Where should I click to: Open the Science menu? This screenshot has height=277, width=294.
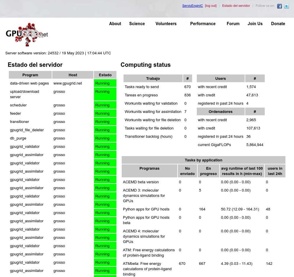click(x=137, y=24)
